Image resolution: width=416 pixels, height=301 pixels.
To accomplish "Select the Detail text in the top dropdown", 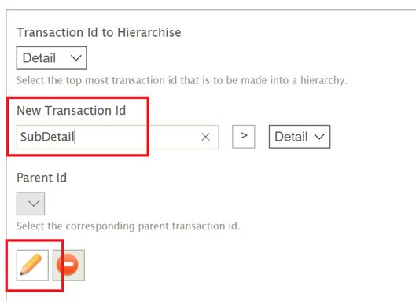I will (39, 58).
